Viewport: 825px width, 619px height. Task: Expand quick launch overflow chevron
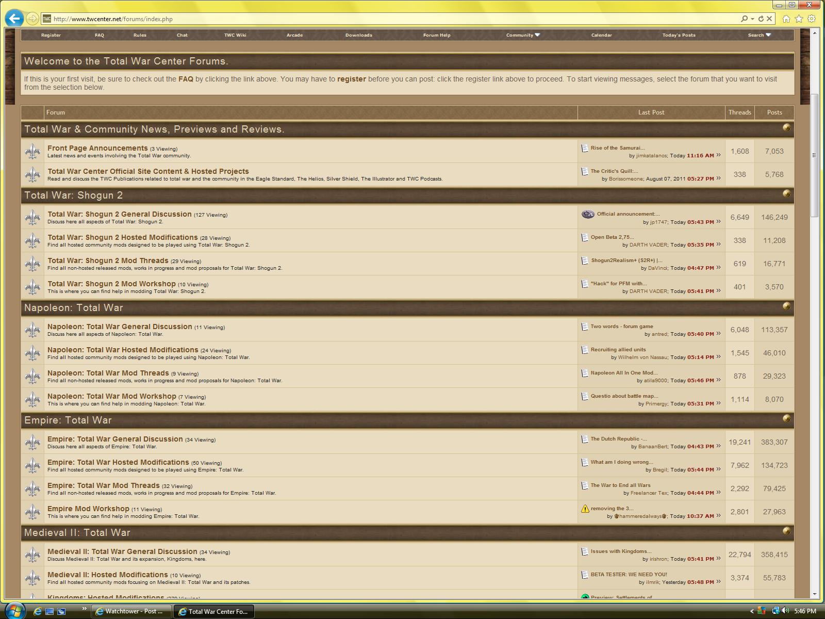click(x=84, y=609)
